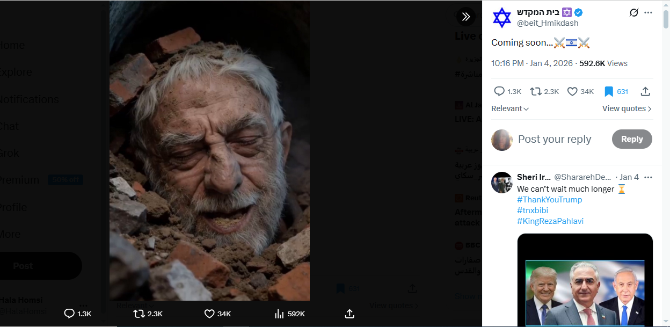Image resolution: width=670 pixels, height=327 pixels.
Task: Open repost menu under the photo
Action: click(139, 314)
